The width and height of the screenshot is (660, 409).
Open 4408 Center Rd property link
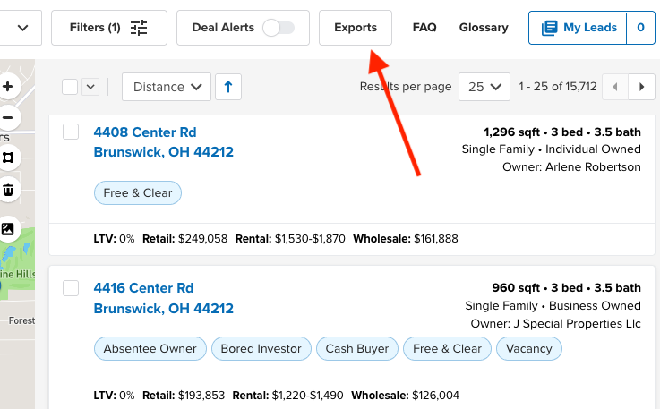click(x=144, y=132)
